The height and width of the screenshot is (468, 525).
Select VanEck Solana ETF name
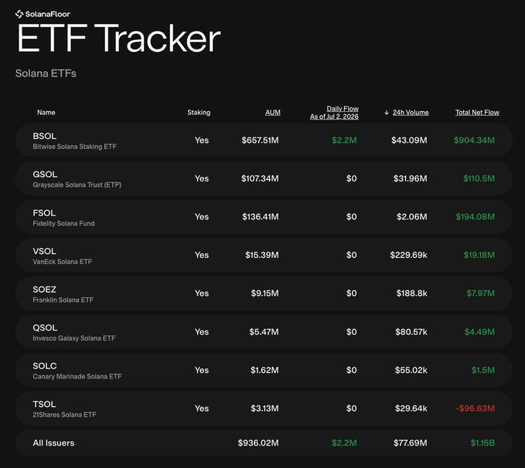63,262
